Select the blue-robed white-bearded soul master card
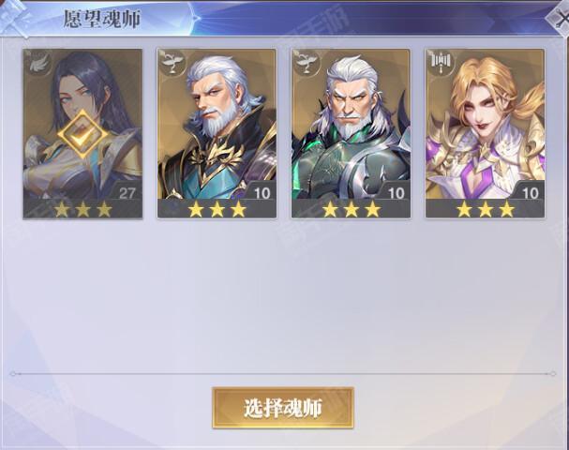Image resolution: width=569 pixels, height=450 pixels. coord(217,133)
